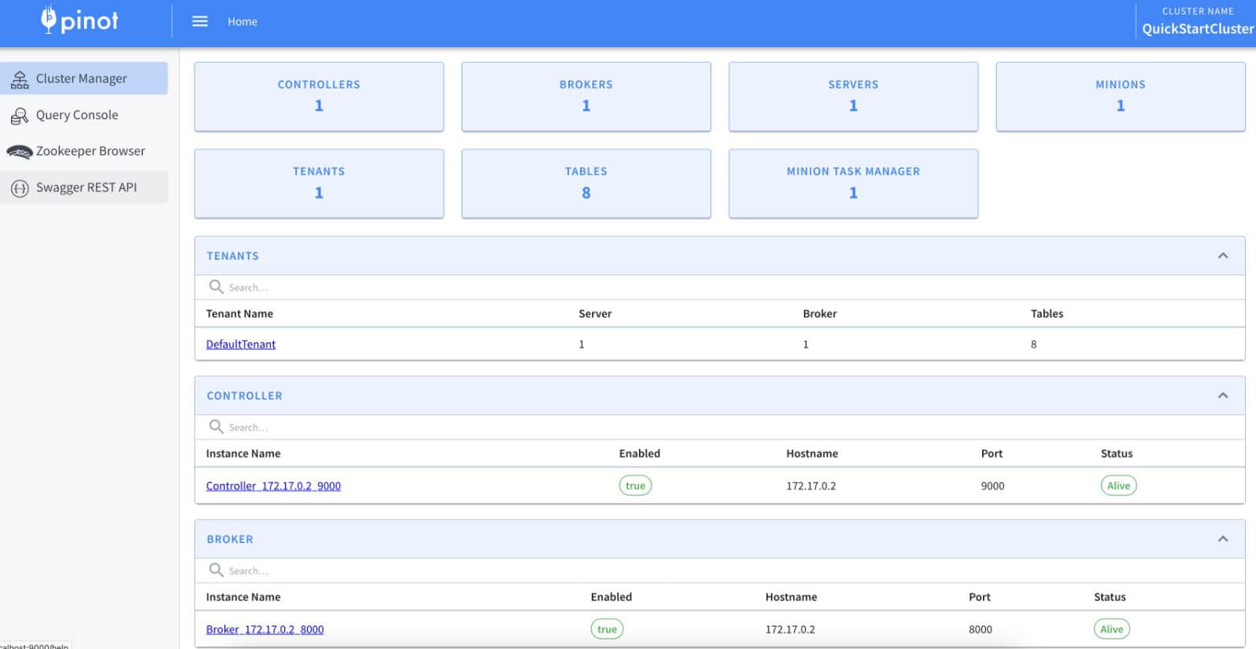Click Enabled header in Controller table
Screen dimensions: 1256x649
pos(639,453)
